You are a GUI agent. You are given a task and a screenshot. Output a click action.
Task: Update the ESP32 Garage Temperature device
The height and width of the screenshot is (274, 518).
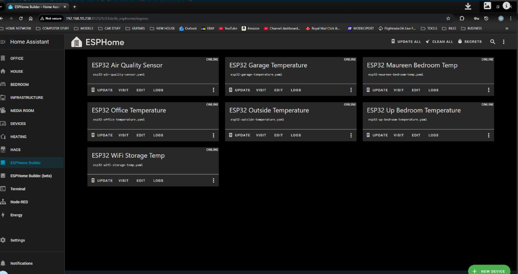(240, 90)
